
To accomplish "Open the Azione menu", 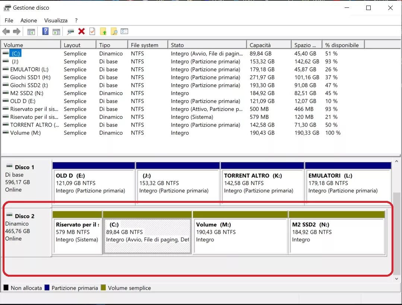I will click(x=29, y=21).
